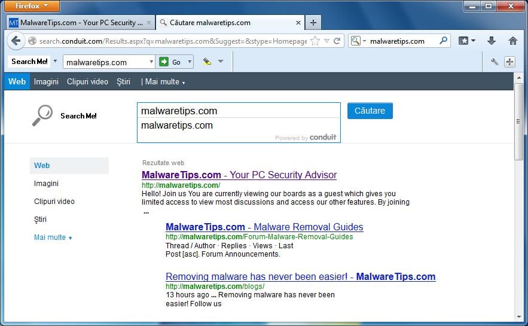Maximize the Firefox window
528x326 pixels.
click(489, 6)
